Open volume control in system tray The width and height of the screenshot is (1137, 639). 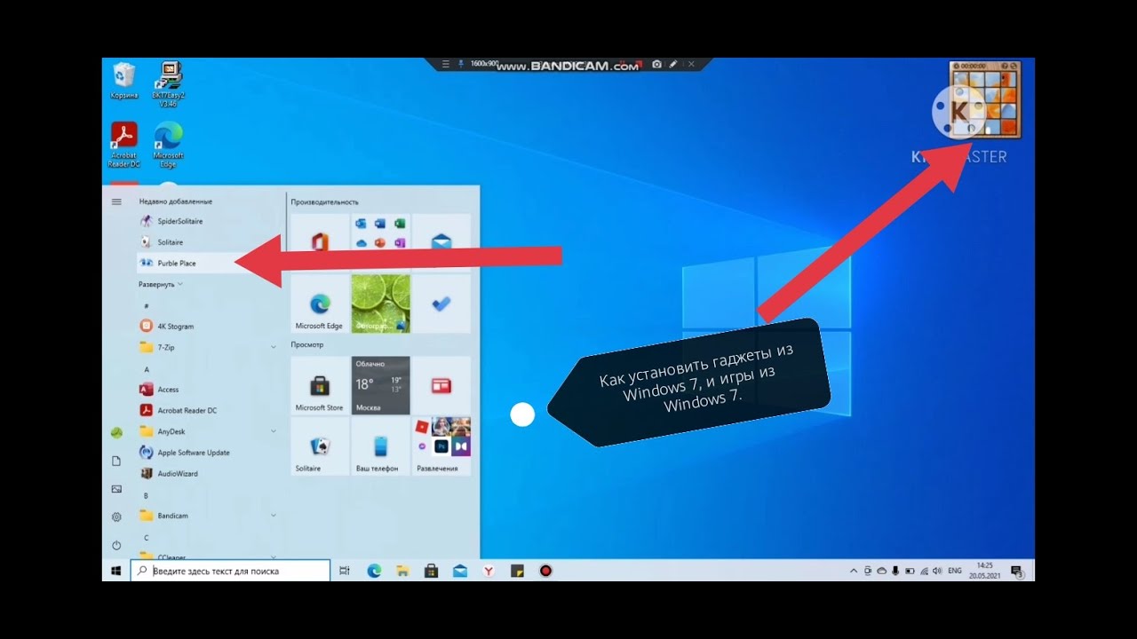[937, 571]
